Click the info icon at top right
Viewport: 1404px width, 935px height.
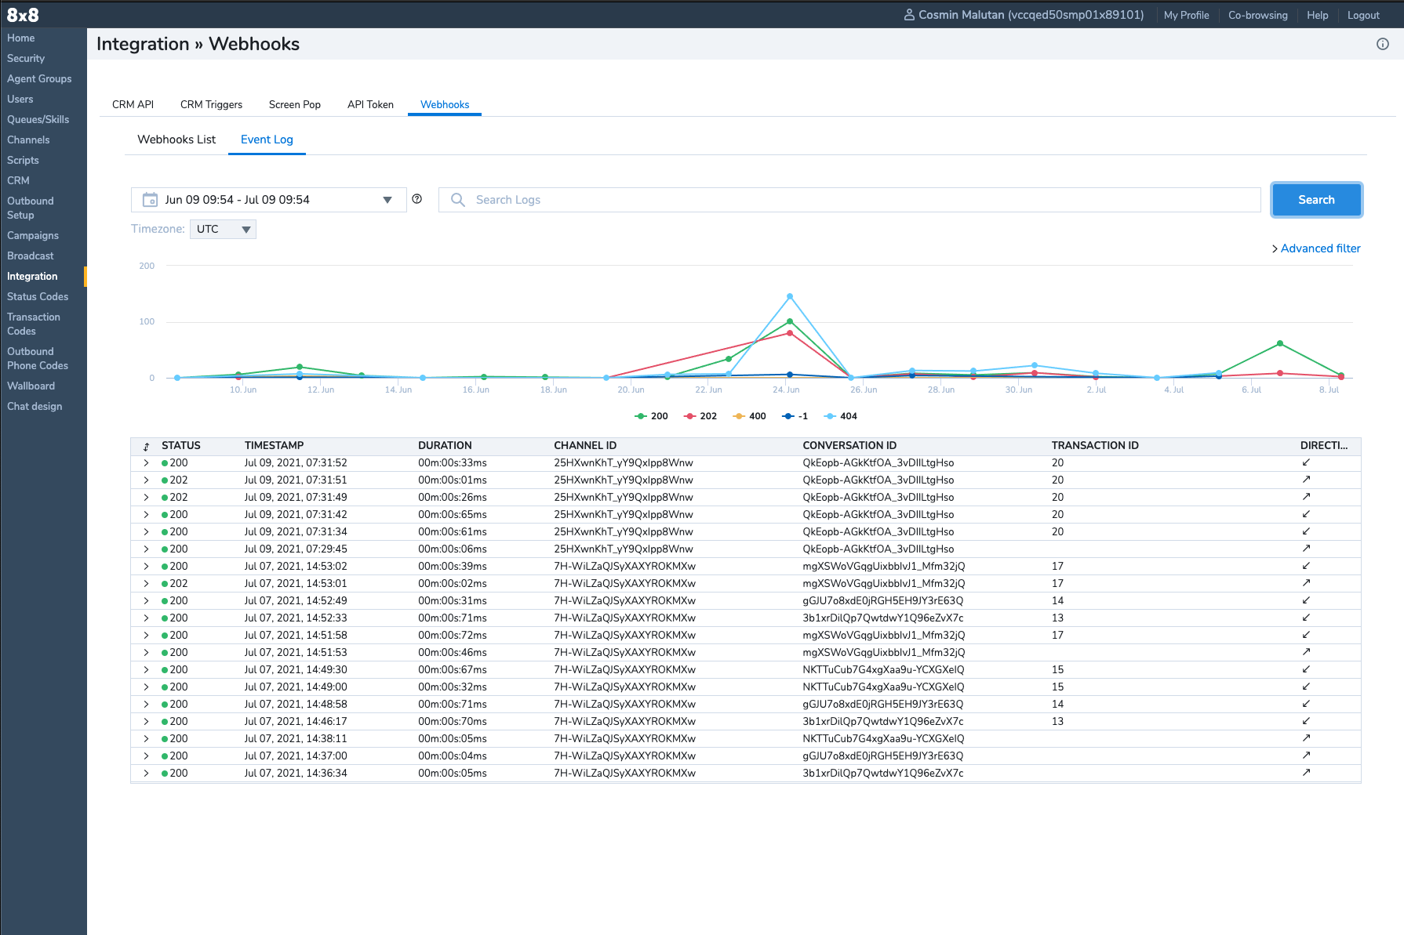[x=1382, y=44]
